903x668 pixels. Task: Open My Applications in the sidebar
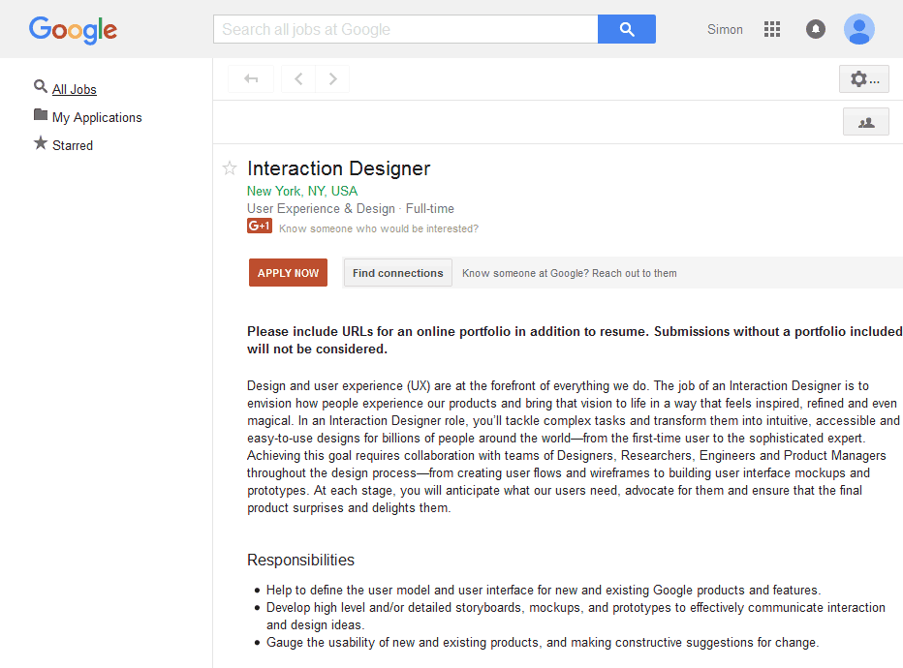pyautogui.click(x=97, y=117)
